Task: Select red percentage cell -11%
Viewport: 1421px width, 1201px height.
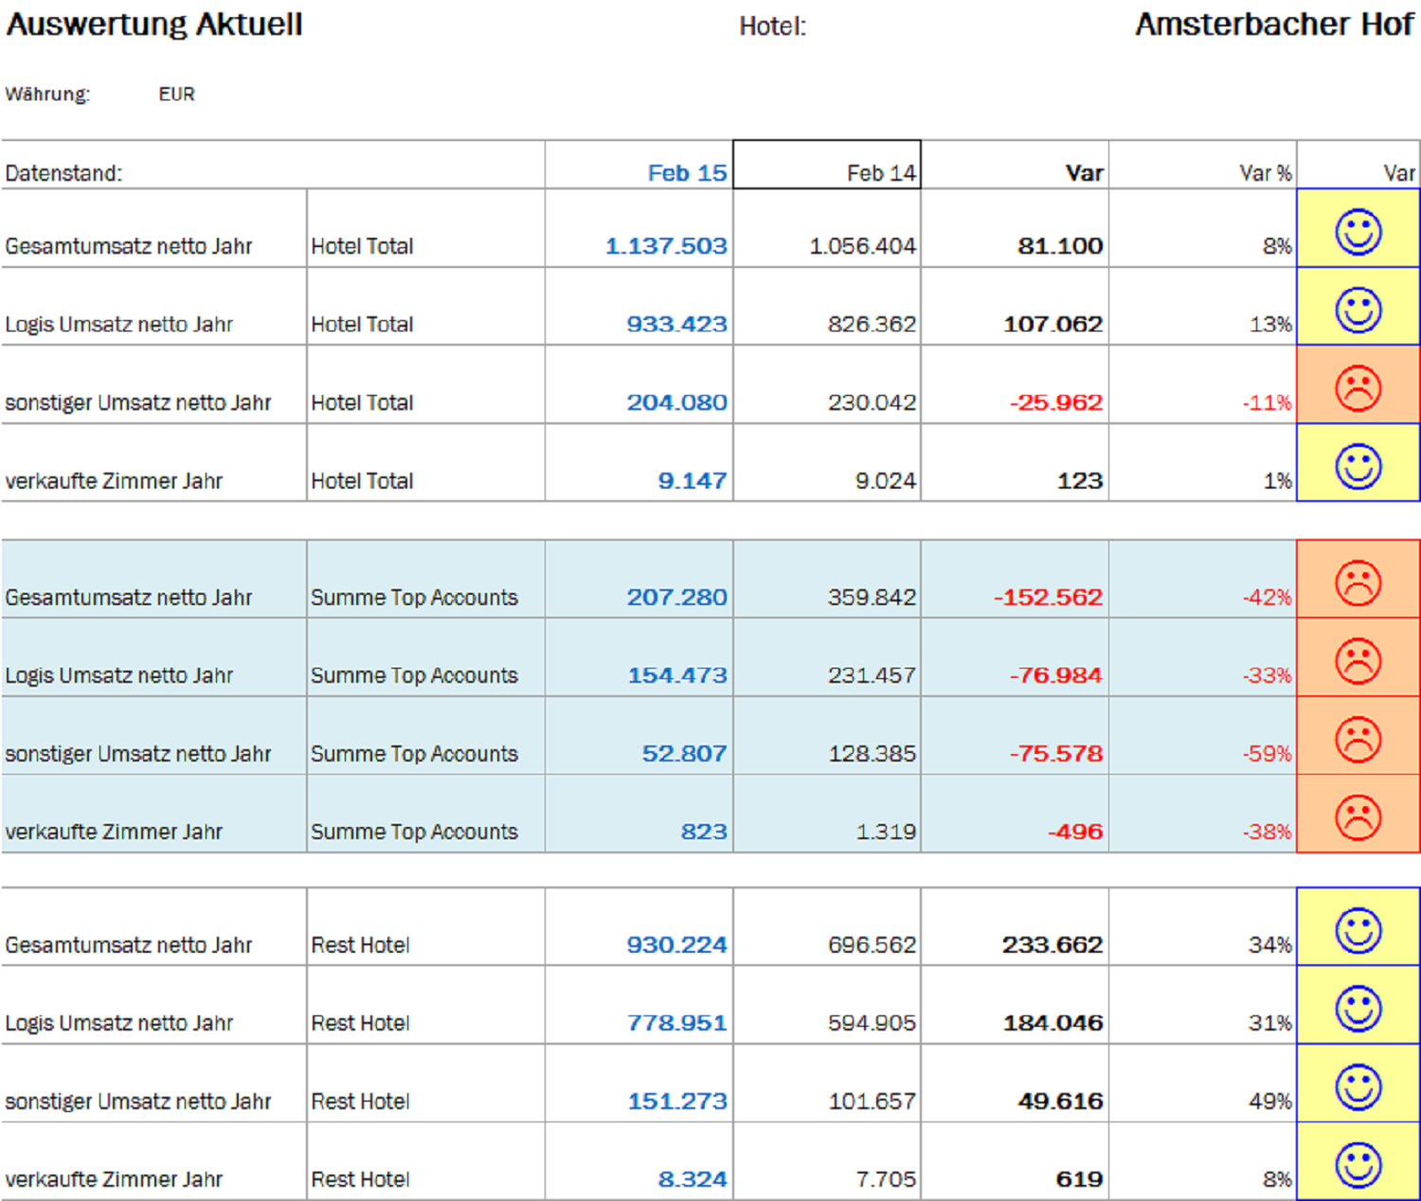Action: click(1203, 385)
